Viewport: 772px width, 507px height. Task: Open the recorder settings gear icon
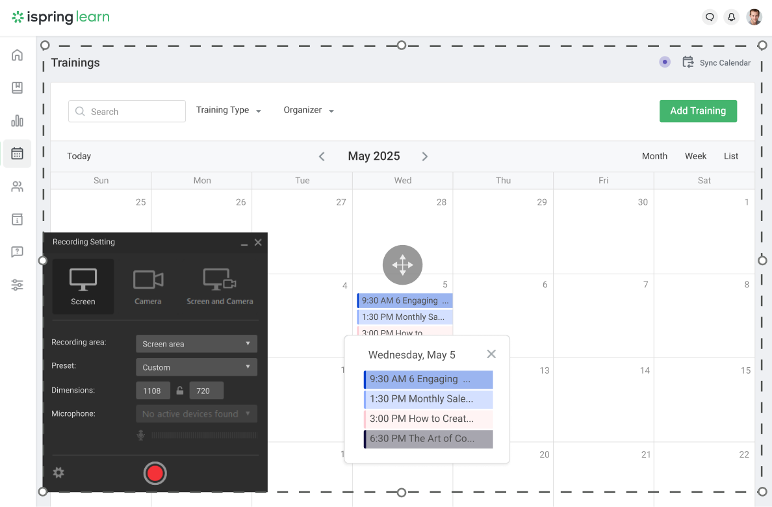pyautogui.click(x=58, y=473)
